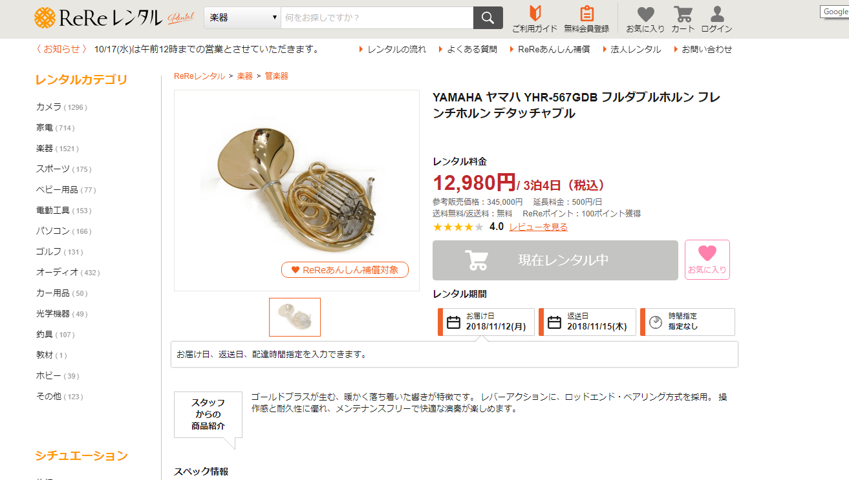
Task: Click the 管楽器 breadcrumb link
Action: 277,76
